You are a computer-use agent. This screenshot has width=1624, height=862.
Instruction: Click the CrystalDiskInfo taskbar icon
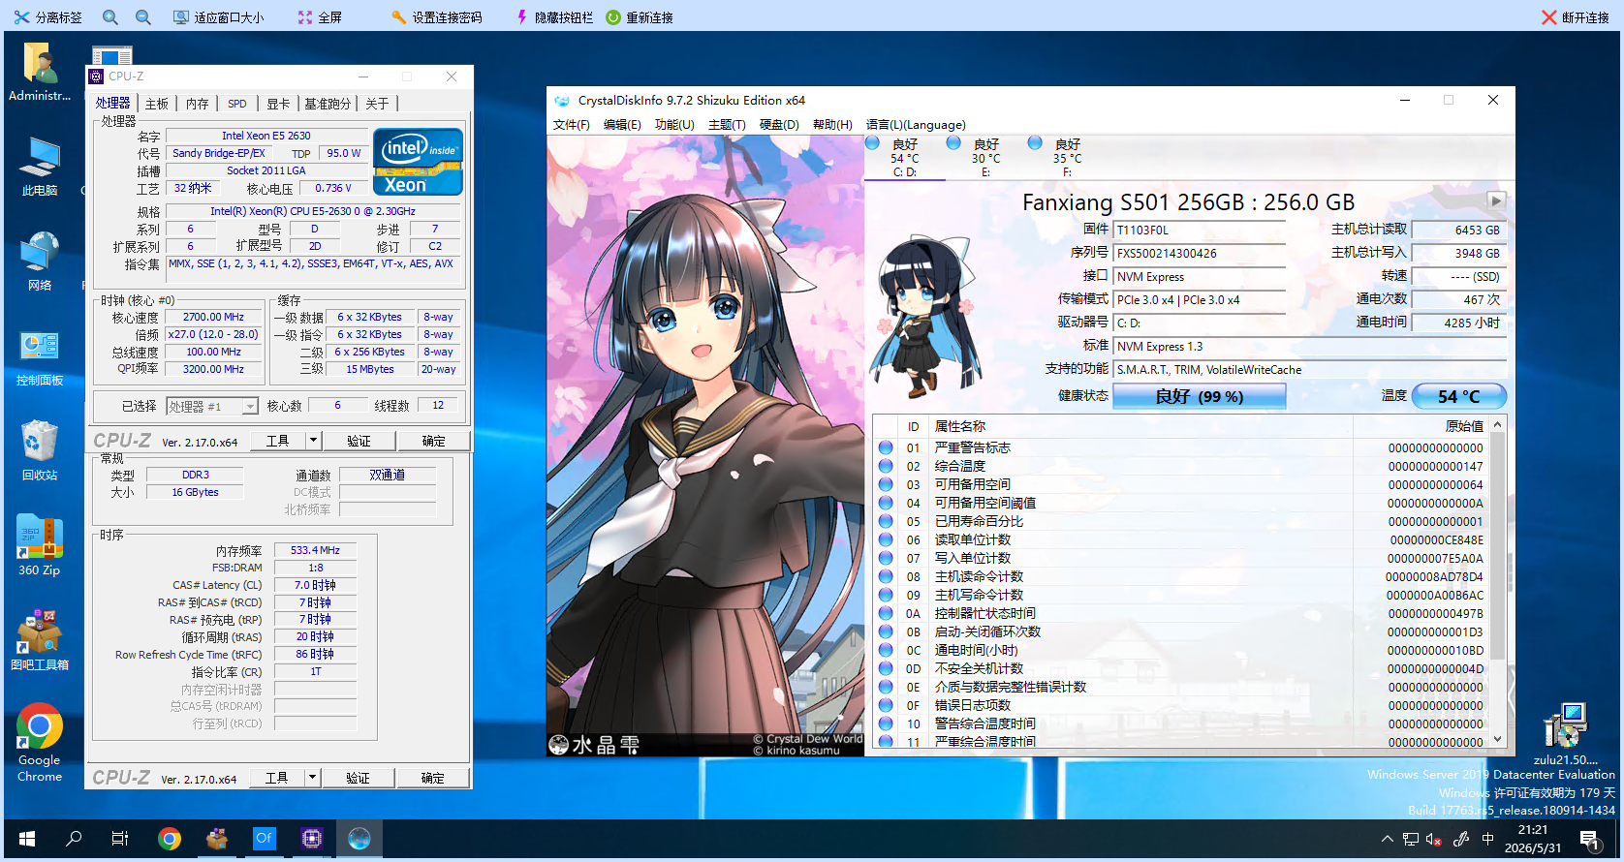[359, 839]
